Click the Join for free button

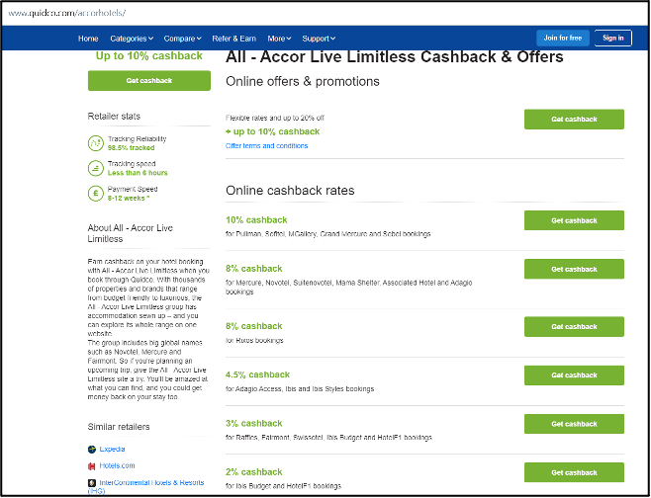click(563, 38)
